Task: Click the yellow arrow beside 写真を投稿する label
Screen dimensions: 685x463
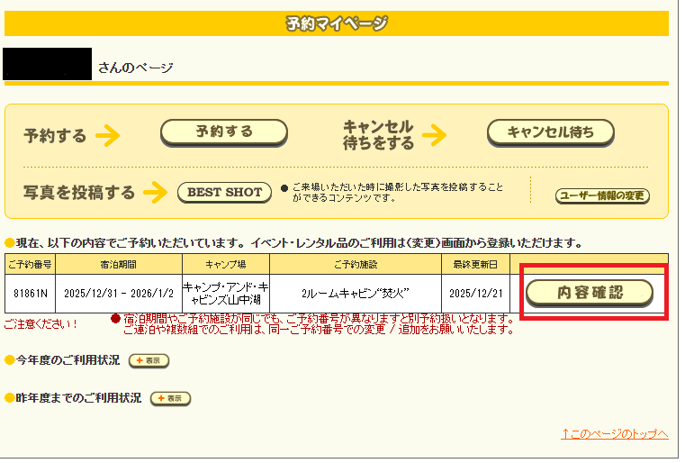Action: pyautogui.click(x=155, y=193)
